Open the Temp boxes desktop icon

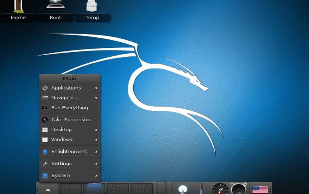point(92,6)
